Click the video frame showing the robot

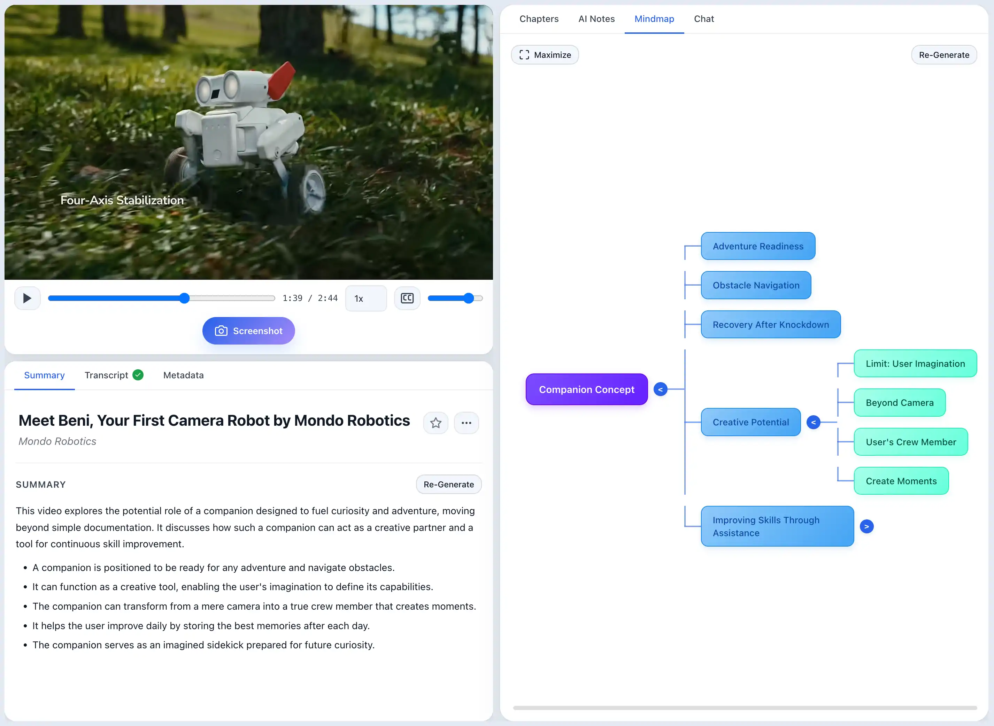(x=249, y=142)
